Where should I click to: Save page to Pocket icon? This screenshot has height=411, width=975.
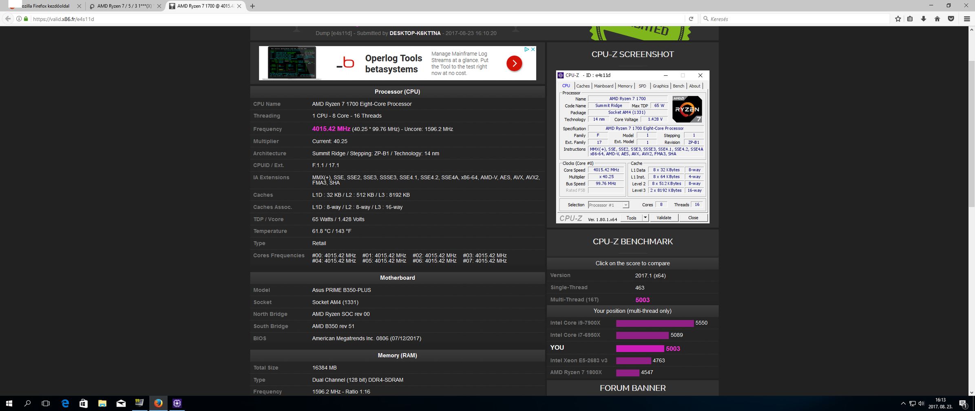tap(951, 19)
